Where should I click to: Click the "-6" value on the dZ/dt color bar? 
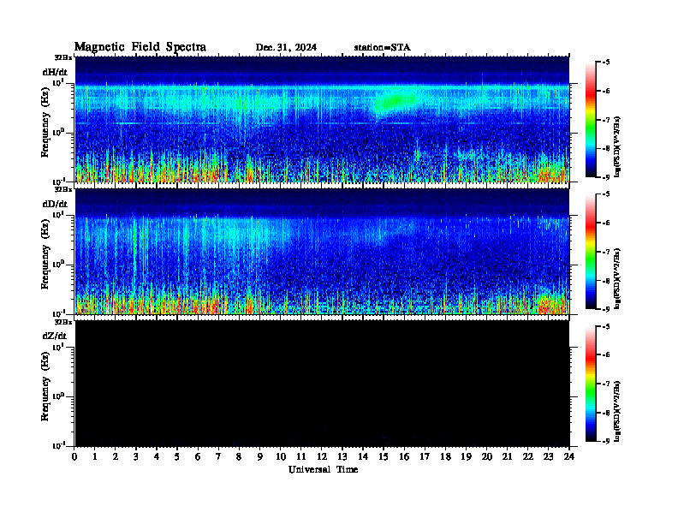[606, 354]
